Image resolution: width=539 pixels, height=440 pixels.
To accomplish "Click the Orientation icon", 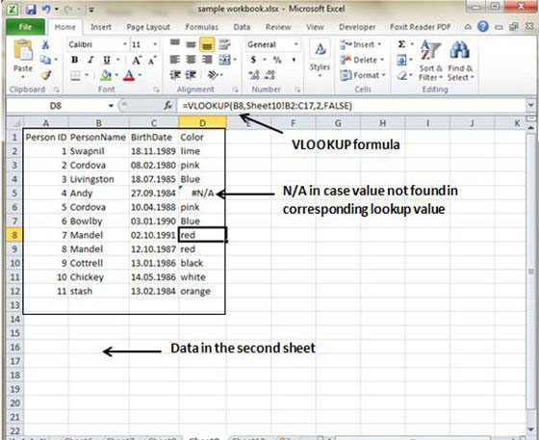I will coord(214,75).
